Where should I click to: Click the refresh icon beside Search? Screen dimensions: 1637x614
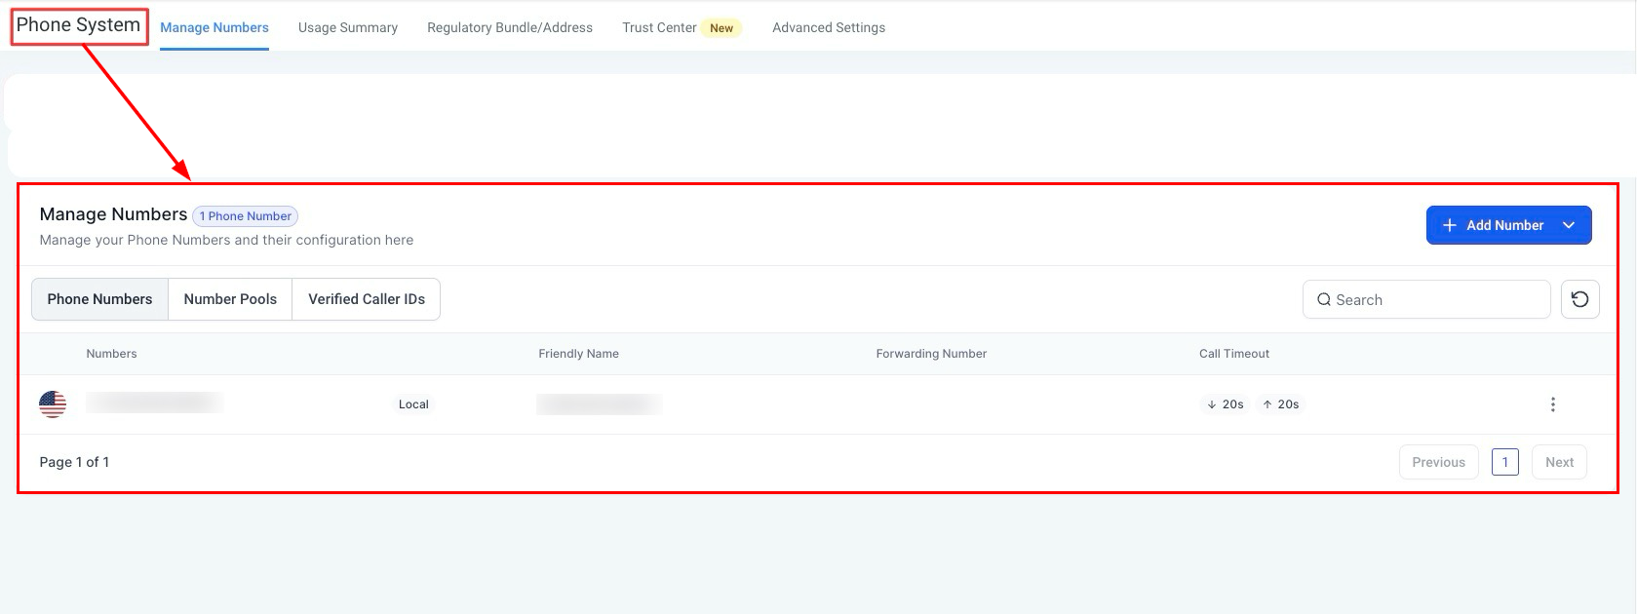1579,299
